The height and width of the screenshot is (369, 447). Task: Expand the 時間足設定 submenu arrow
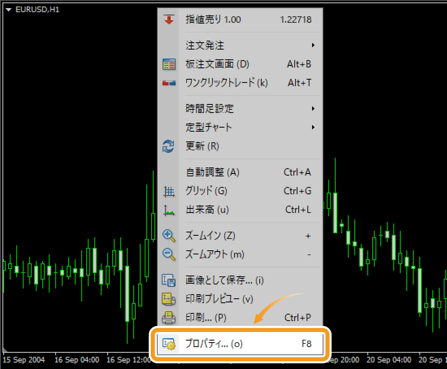[x=313, y=109]
